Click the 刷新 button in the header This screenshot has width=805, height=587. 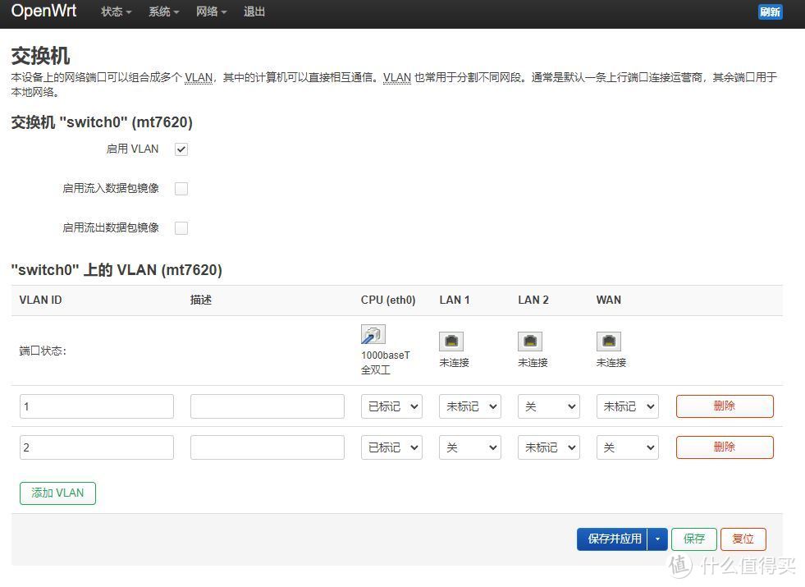click(x=770, y=11)
